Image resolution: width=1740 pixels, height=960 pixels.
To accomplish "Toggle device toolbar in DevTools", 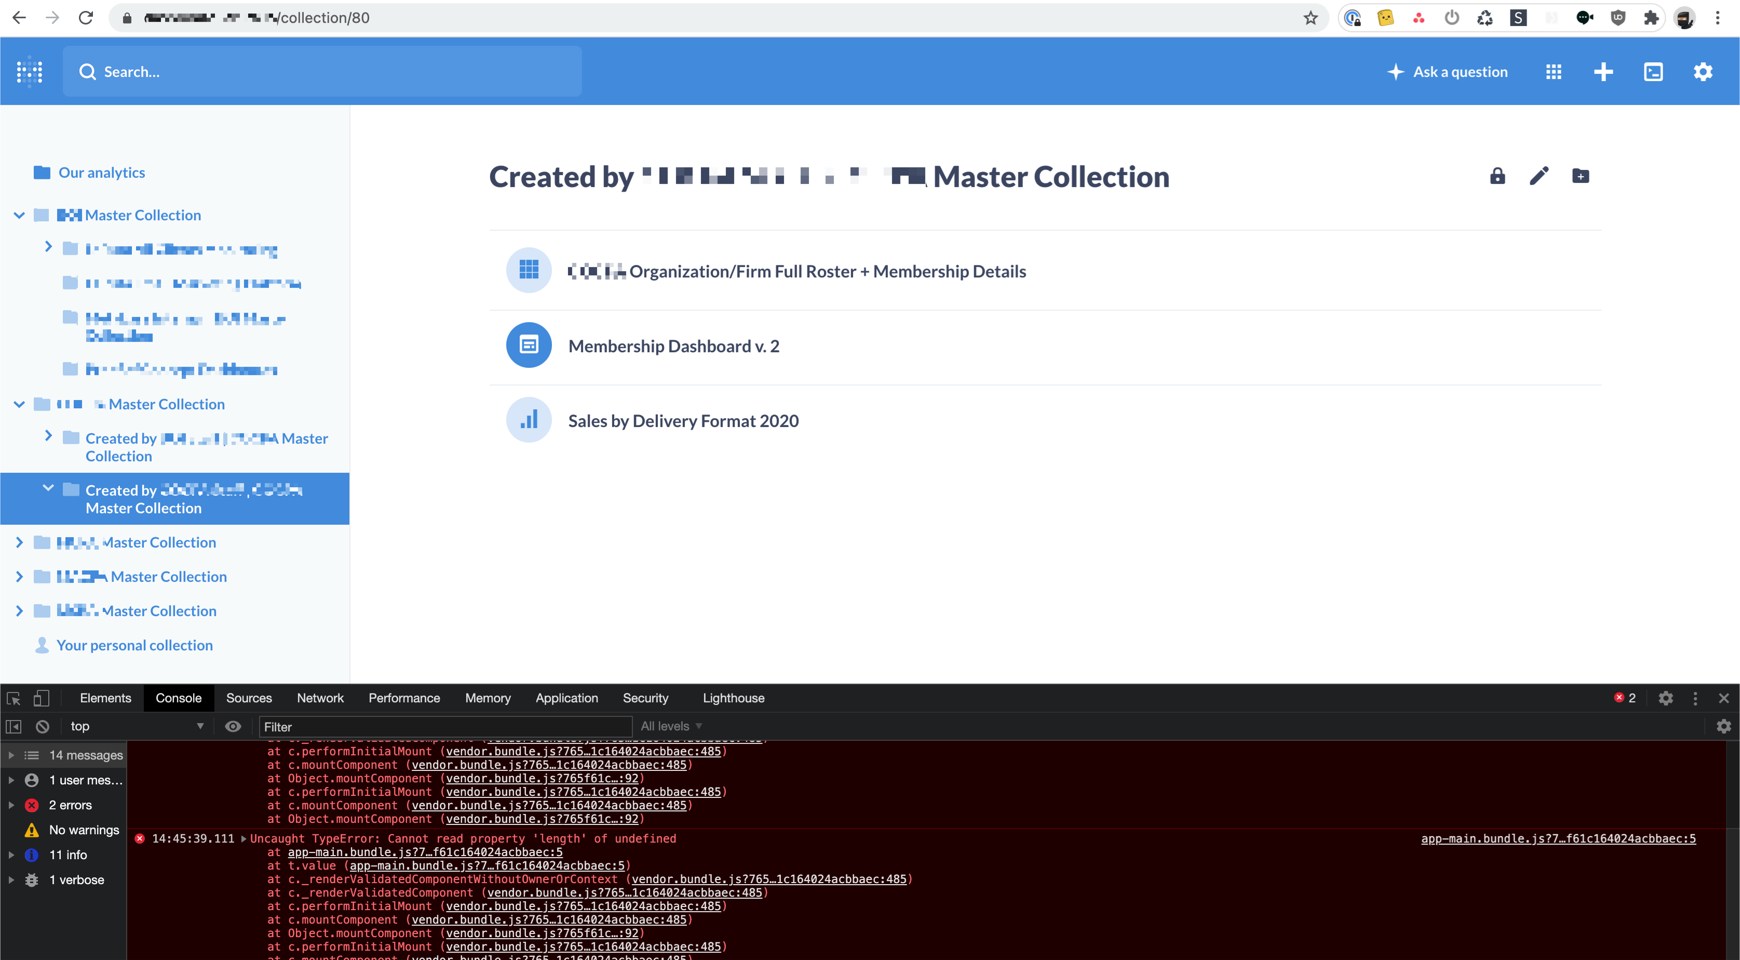I will click(x=41, y=698).
